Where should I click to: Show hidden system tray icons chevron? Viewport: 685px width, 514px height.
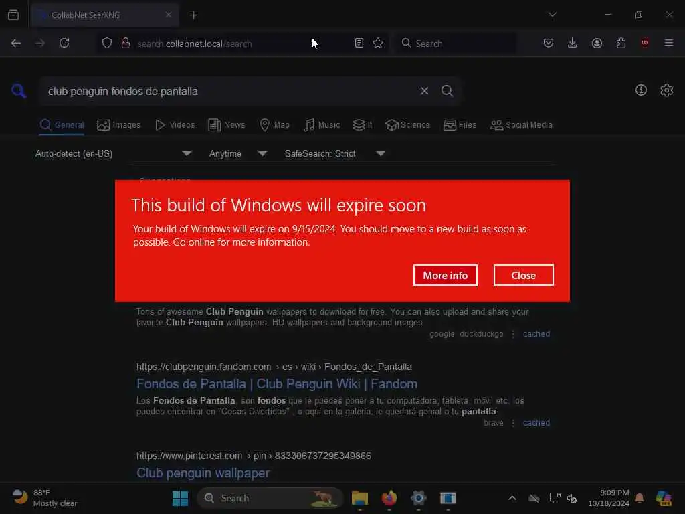512,498
